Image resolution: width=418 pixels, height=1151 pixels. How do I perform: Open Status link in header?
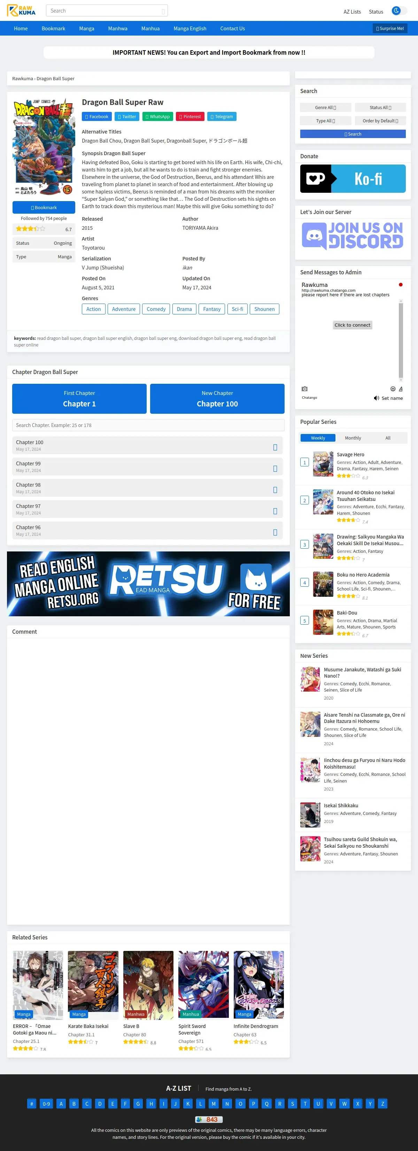point(376,12)
